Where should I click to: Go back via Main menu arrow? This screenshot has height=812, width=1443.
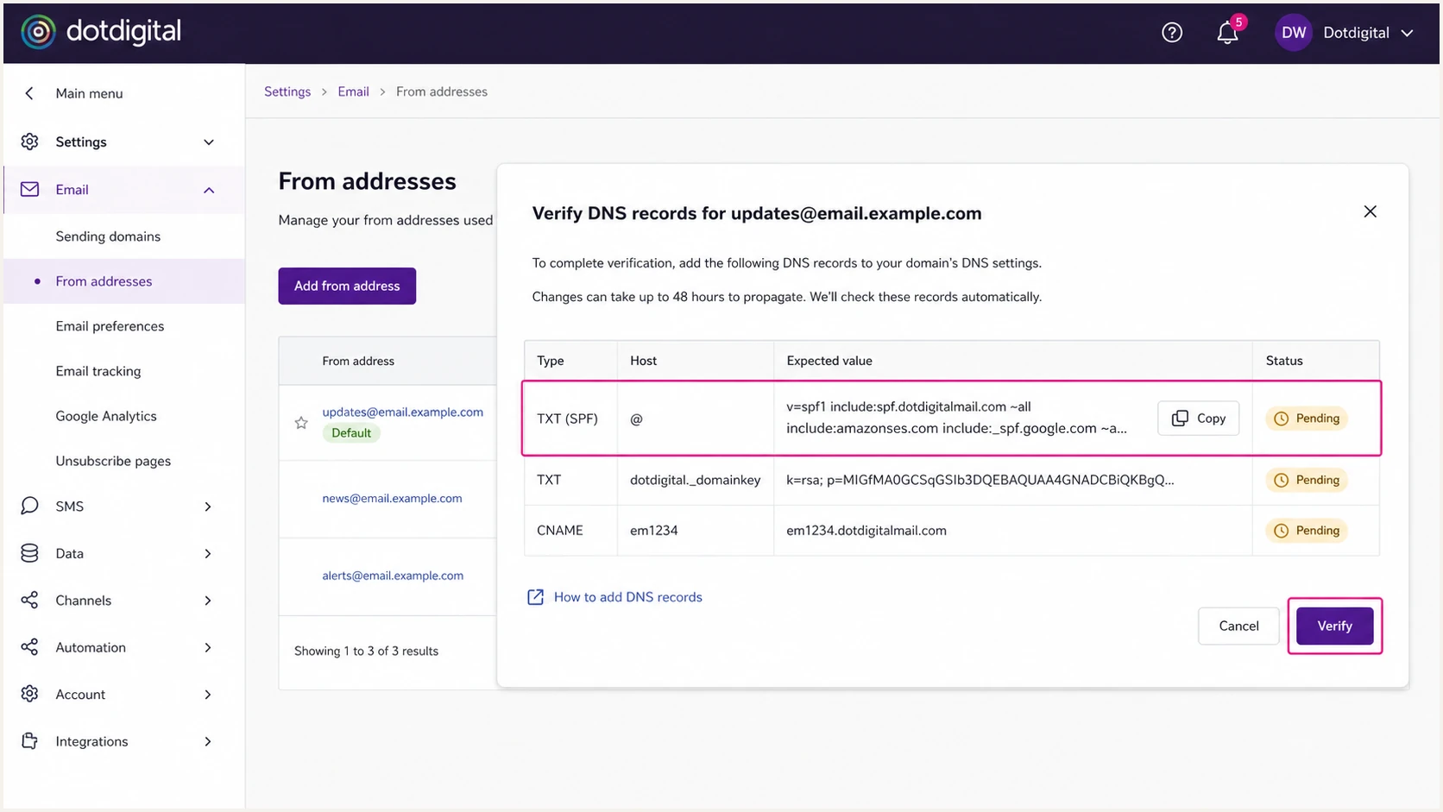(x=29, y=93)
